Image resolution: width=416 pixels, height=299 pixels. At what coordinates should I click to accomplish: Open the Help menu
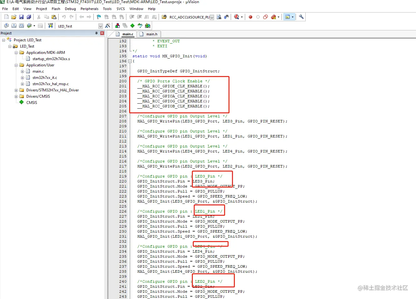pos(152,9)
